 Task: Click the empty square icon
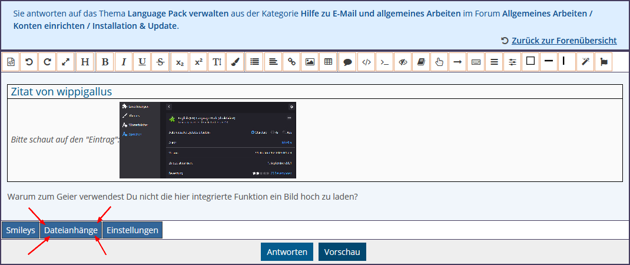(x=530, y=62)
